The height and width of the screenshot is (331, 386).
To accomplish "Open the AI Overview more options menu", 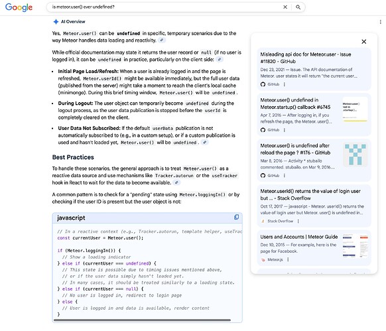I will click(380, 22).
